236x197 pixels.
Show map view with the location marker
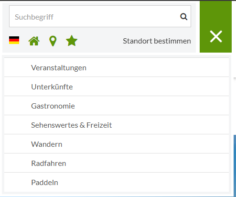[53, 41]
